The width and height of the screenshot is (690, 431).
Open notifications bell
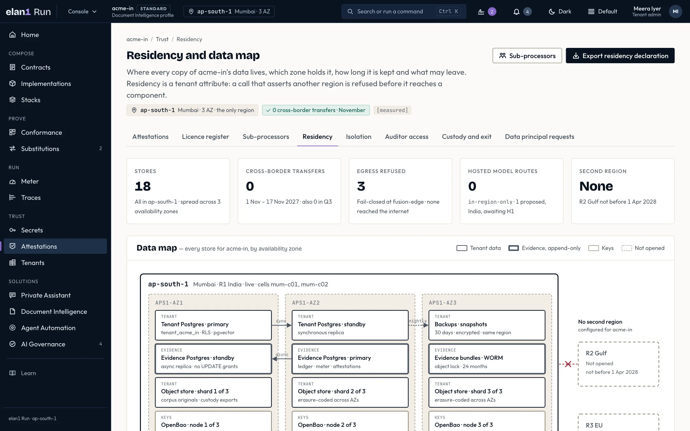point(522,11)
